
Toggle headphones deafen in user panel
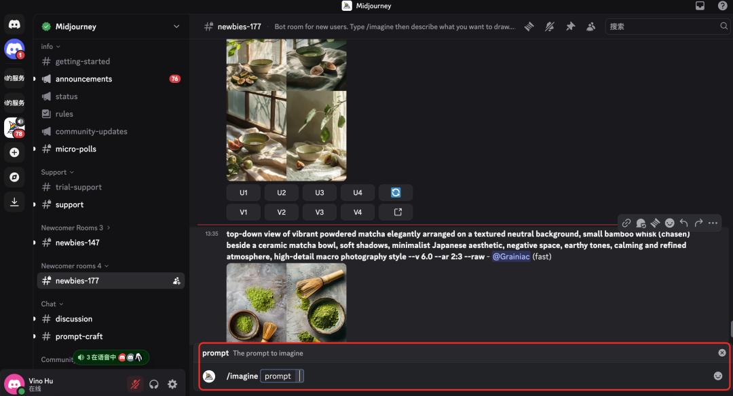[154, 384]
